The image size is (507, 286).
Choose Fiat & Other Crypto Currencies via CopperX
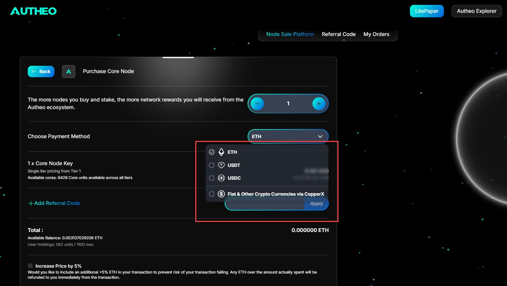point(276,194)
